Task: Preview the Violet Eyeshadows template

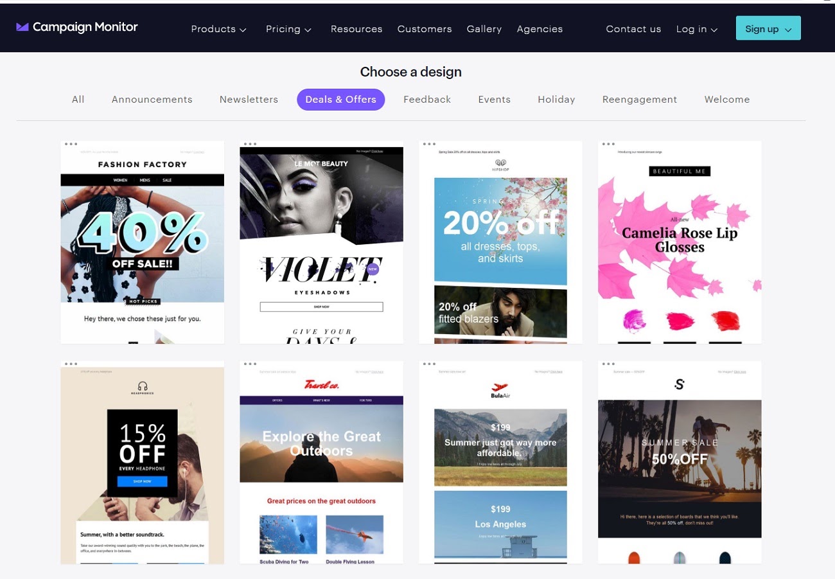Action: (x=321, y=241)
